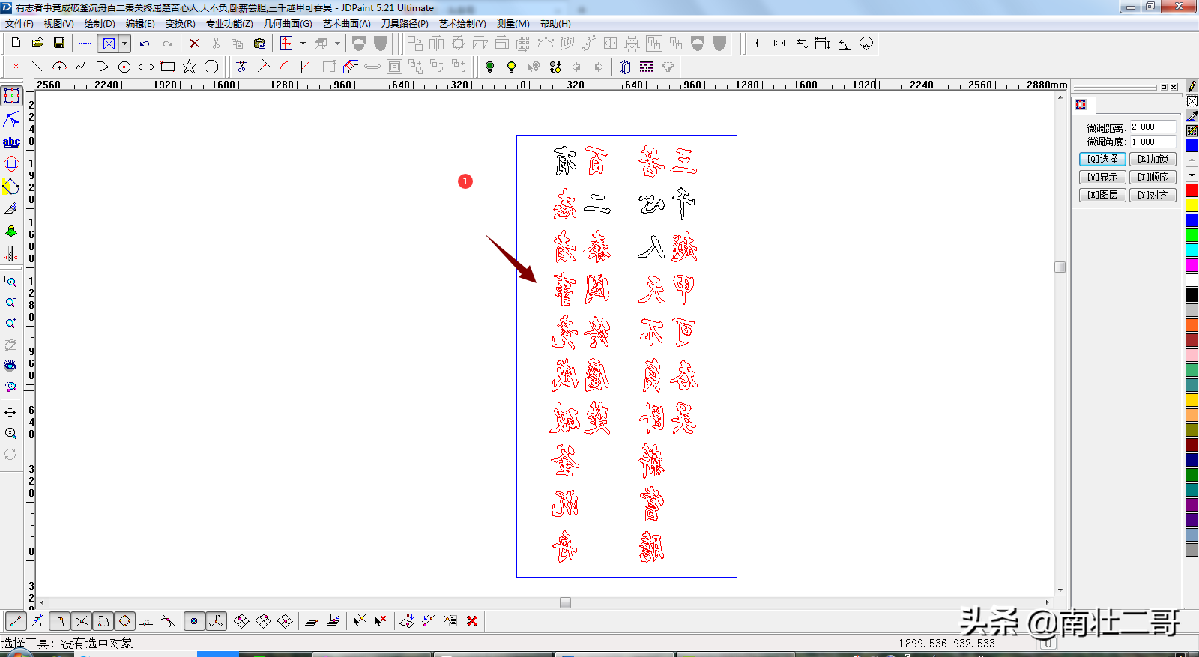Click the [R]加锁 button

pyautogui.click(x=1153, y=159)
